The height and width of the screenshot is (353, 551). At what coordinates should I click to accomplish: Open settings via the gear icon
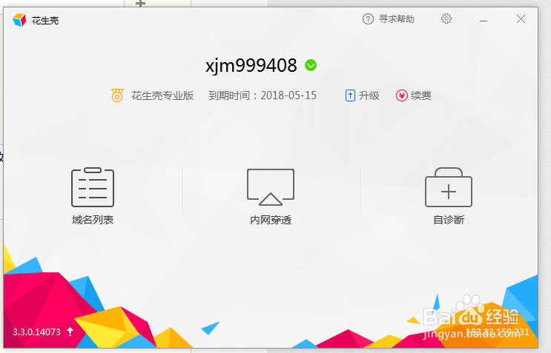point(446,19)
